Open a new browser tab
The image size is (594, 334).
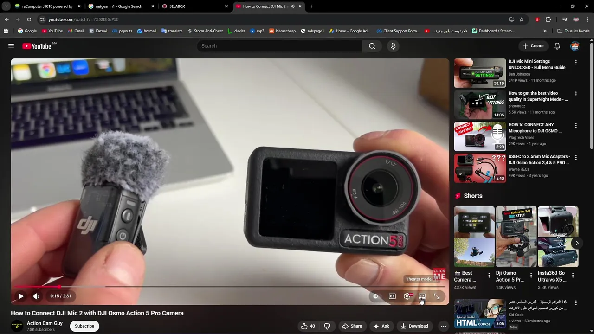click(311, 6)
